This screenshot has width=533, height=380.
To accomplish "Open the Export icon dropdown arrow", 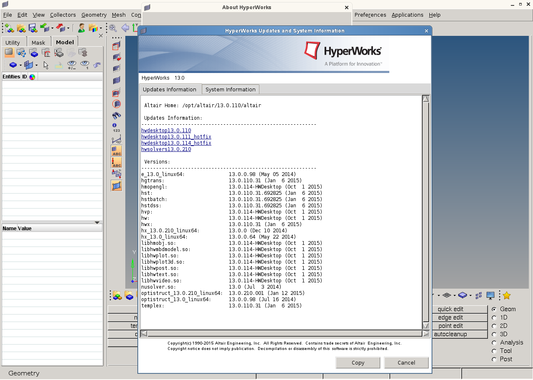I will (68, 29).
